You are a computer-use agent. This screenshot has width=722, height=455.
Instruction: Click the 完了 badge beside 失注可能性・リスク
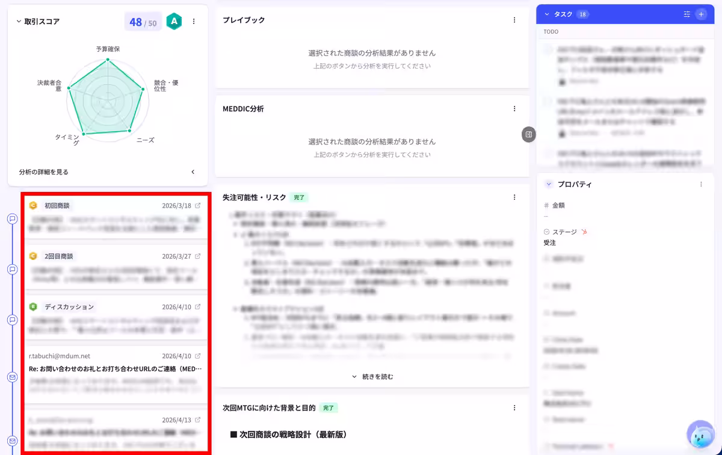point(299,197)
